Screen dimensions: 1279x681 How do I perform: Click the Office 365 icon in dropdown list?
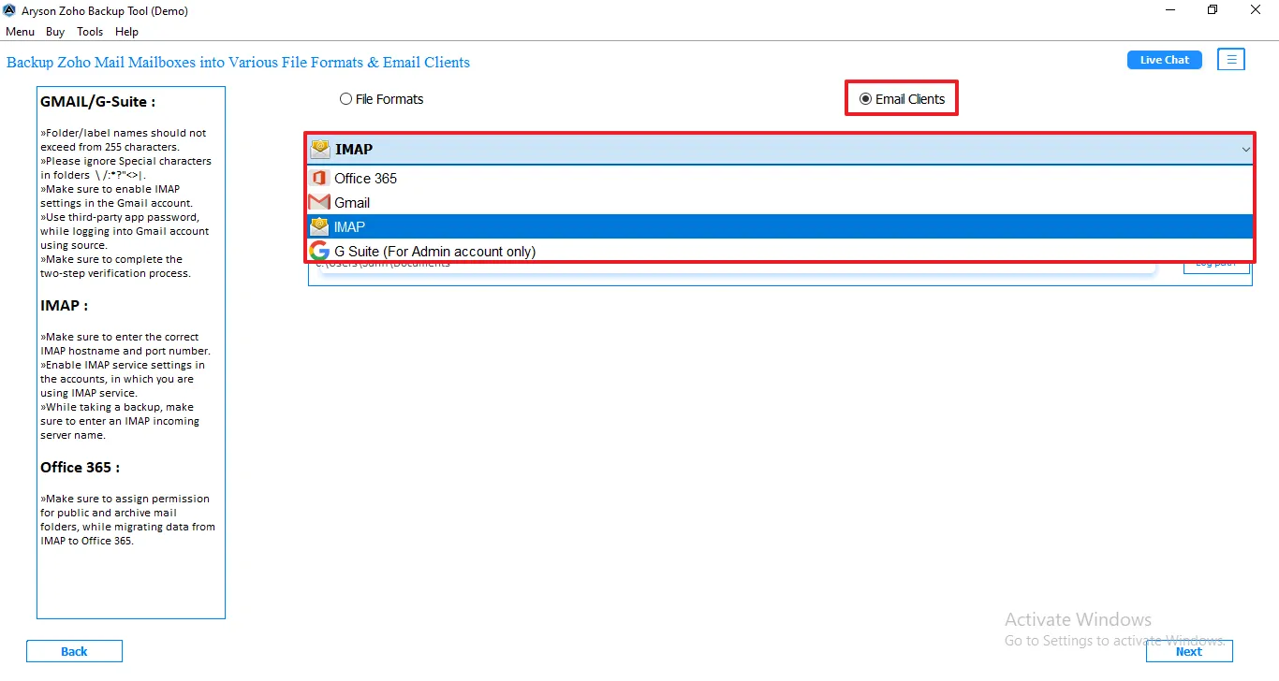pos(319,178)
